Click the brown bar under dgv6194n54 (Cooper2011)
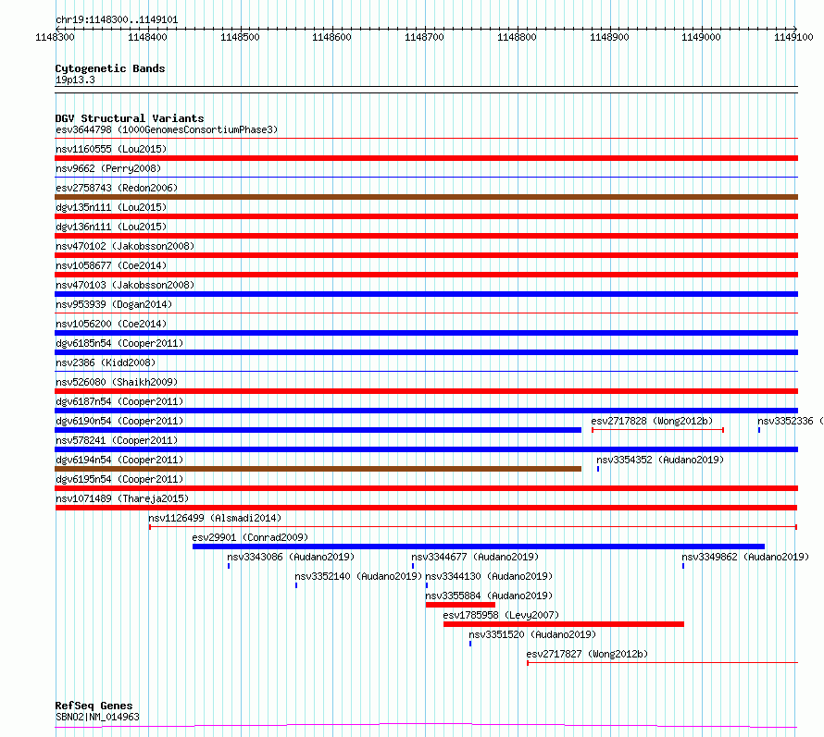 click(318, 469)
